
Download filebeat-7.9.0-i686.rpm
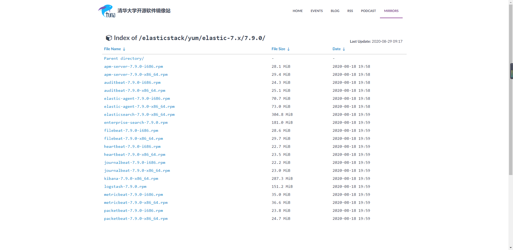[x=131, y=130]
